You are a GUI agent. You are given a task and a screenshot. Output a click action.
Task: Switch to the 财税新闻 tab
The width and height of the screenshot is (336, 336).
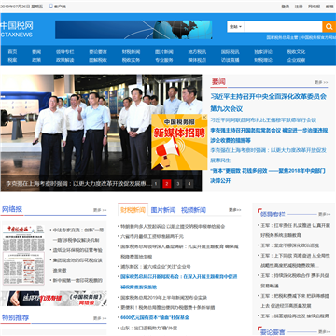coord(133,210)
